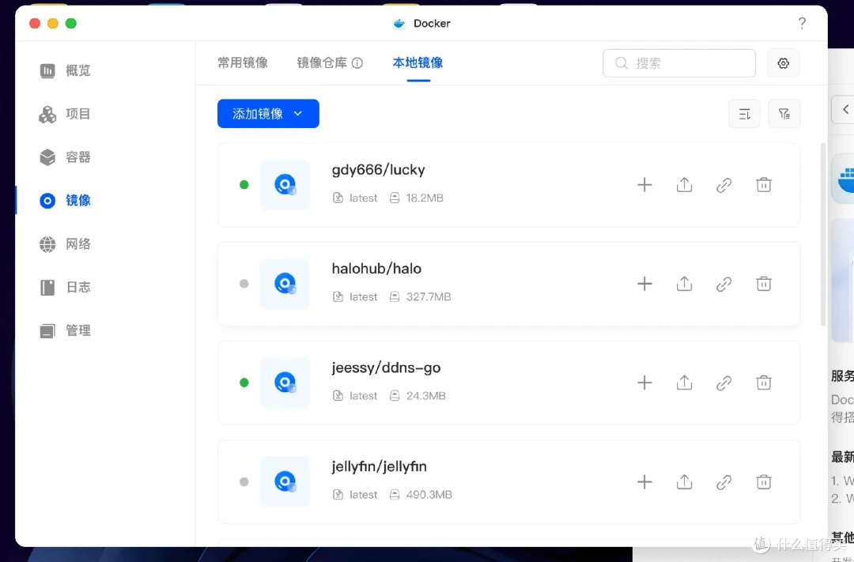Click the 327.7MB size label
This screenshot has height=562, width=854.
tap(429, 297)
